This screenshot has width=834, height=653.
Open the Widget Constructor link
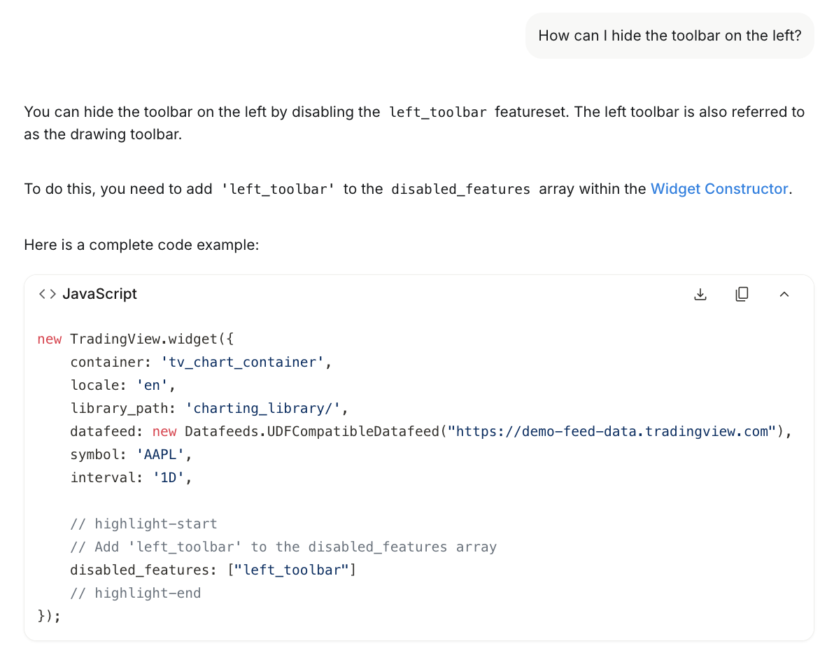tap(719, 189)
